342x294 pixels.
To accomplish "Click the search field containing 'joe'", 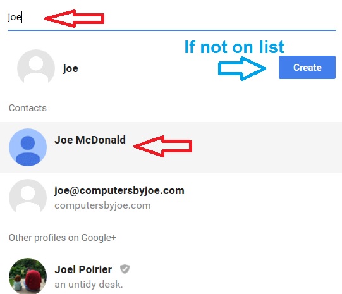I will click(x=172, y=18).
